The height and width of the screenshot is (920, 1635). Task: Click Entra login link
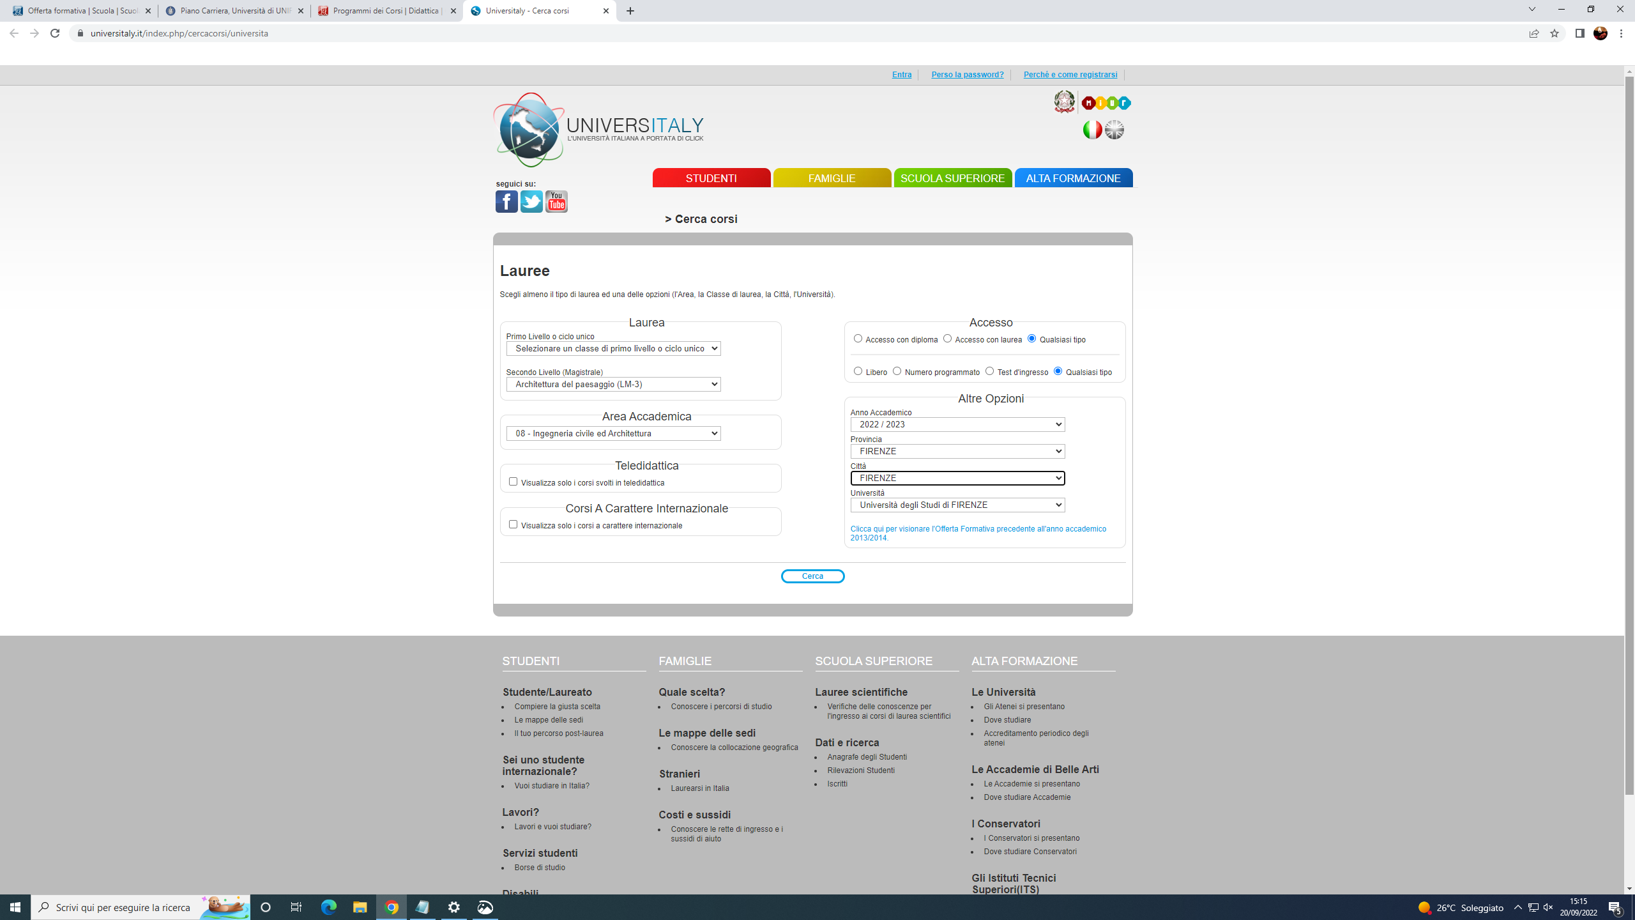[902, 75]
